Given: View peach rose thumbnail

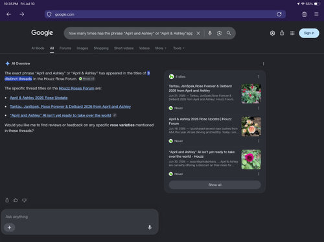Looking at the screenshot, I should 251,127.
